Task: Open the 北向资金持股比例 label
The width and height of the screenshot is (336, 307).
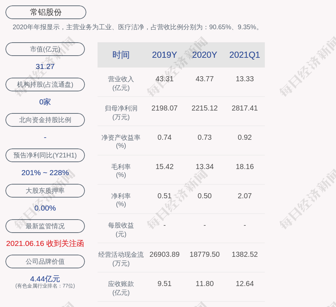Action: [x=45, y=120]
